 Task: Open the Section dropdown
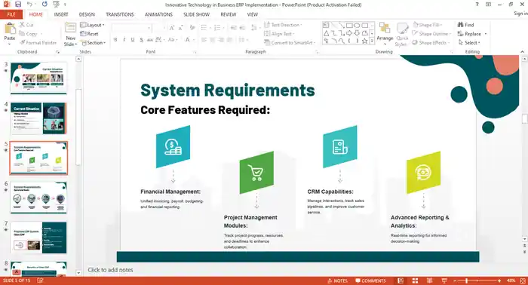pyautogui.click(x=94, y=43)
